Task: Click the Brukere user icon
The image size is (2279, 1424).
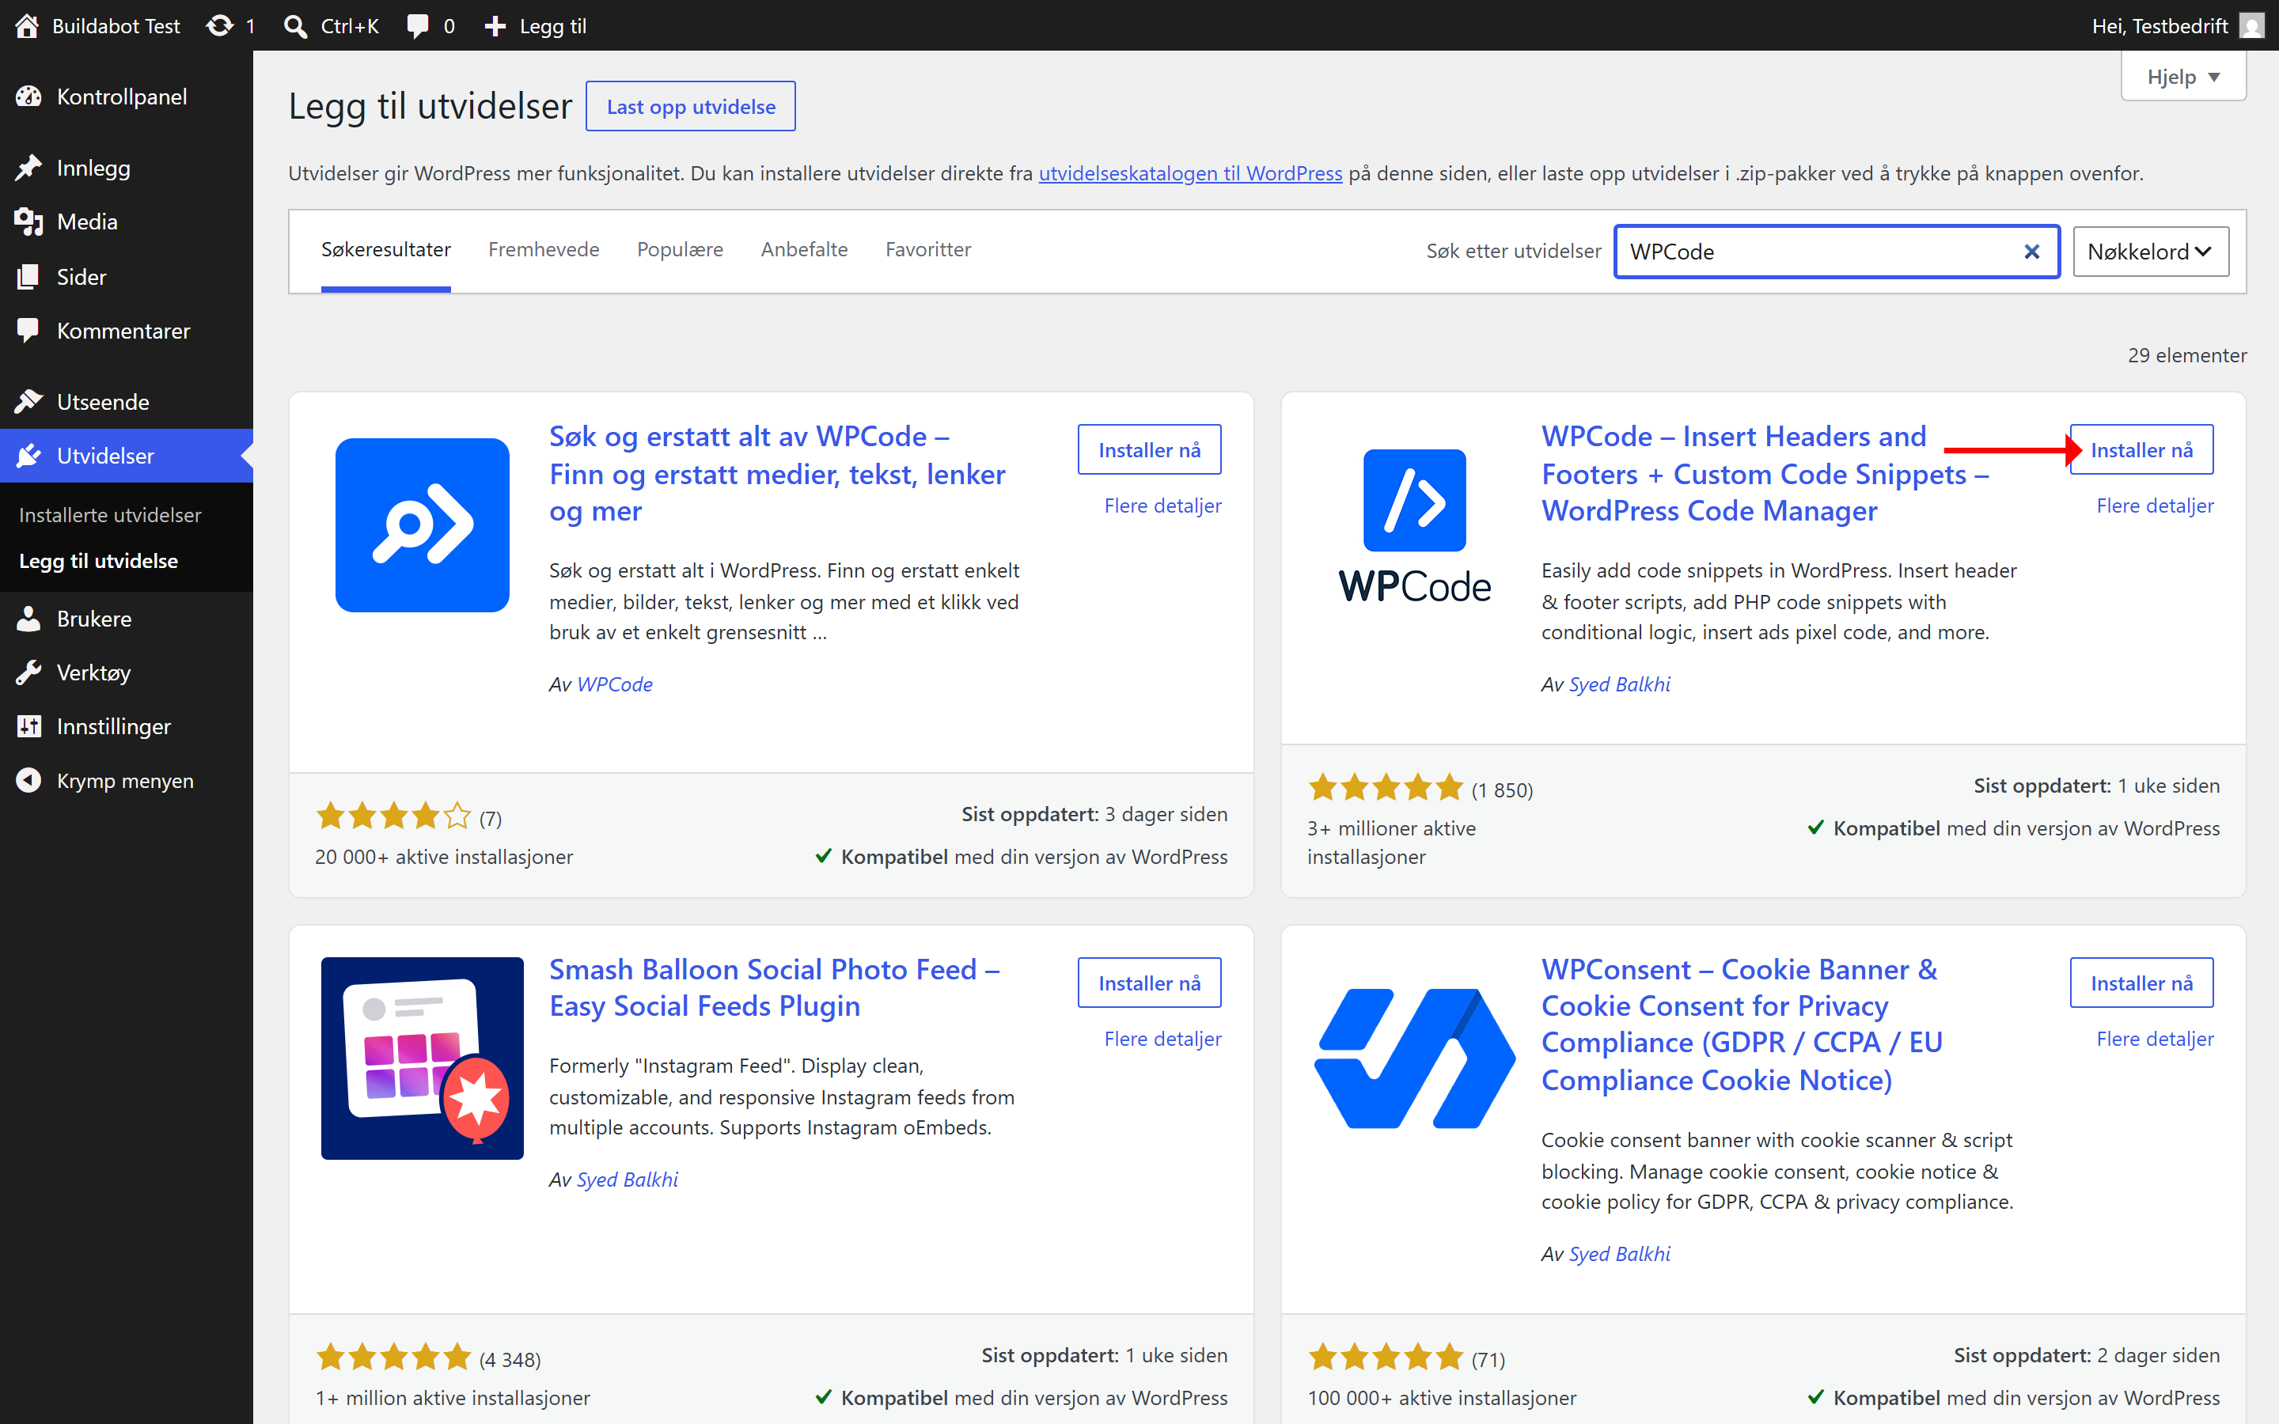Action: click(28, 619)
